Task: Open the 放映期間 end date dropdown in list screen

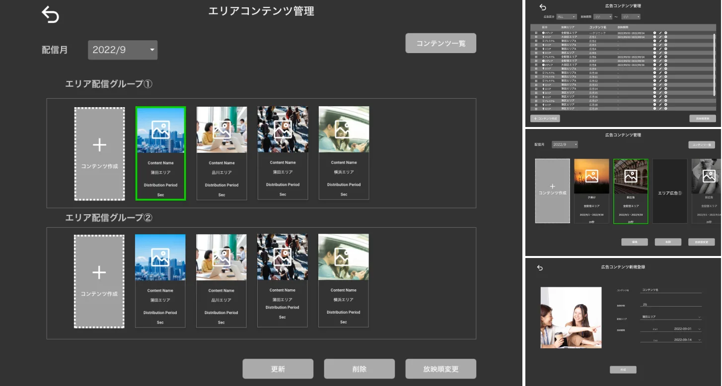Action: (631, 17)
